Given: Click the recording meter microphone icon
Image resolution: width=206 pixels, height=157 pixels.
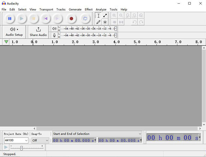Looking at the screenshot, I should [54, 35].
